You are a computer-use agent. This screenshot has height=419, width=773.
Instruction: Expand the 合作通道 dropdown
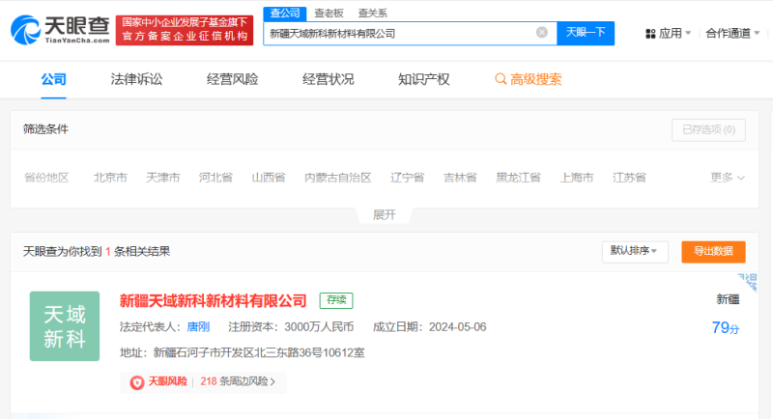[x=732, y=33]
